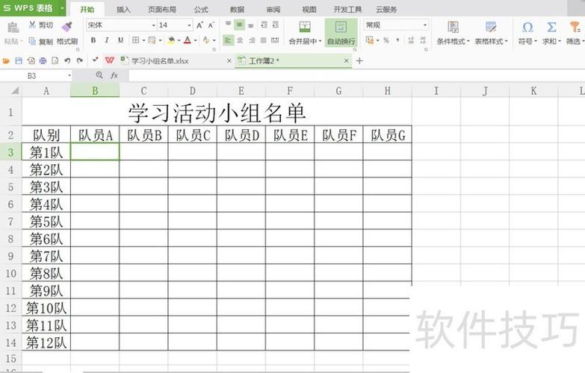Click the distributed alignment icon

(x=276, y=40)
